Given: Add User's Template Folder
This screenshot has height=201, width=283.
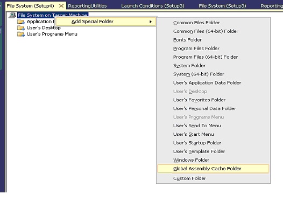Looking at the screenshot, I should tap(213, 151).
